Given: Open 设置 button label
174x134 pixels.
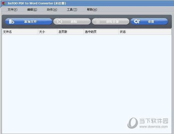Looking at the screenshot, I should click(151, 21).
